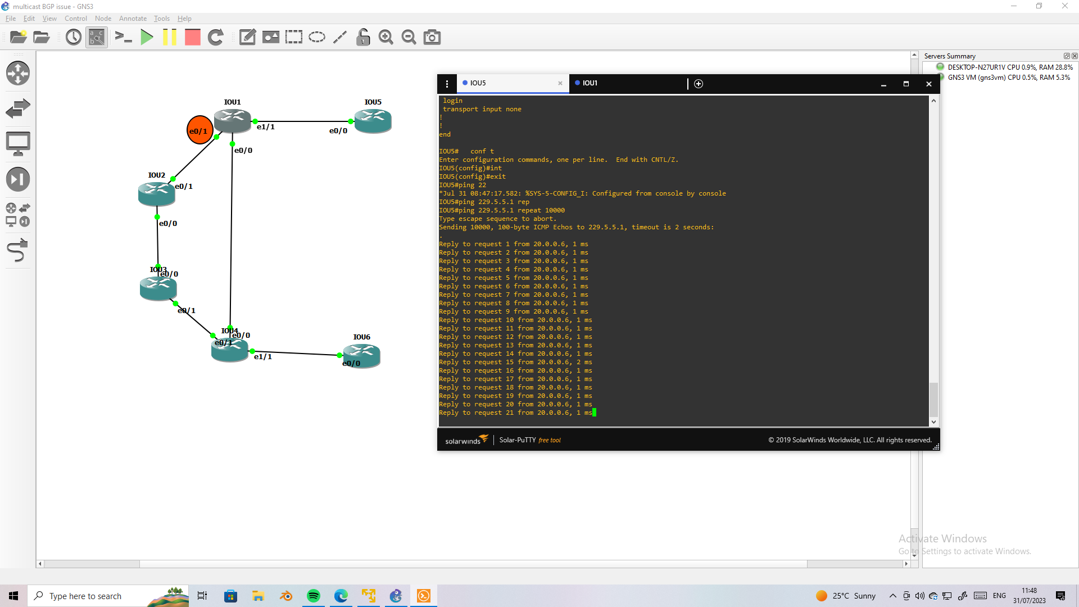Show hidden icons in the system tray
Image resolution: width=1079 pixels, height=607 pixels.
click(892, 596)
